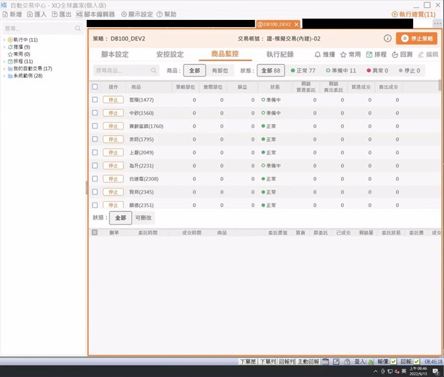444x377 pixels.
Task: Toggle the select-all checkbox in table header
Action: 95,87
